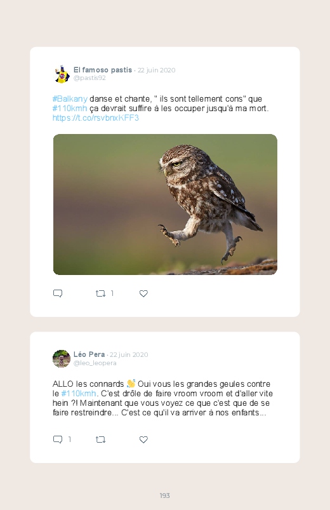Open El famoso pastis profile avatar
This screenshot has height=510, width=330.
coord(62,74)
